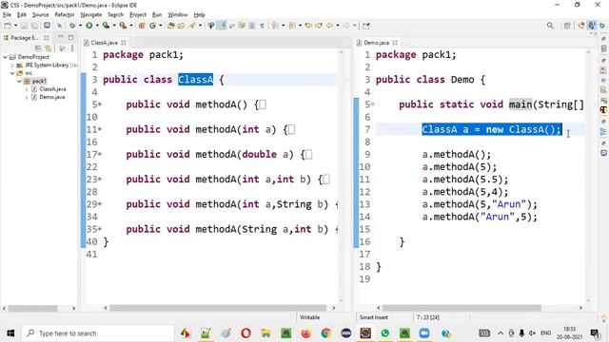Expand the JRE System Library node
This screenshot has height=342, width=609.
[12, 66]
